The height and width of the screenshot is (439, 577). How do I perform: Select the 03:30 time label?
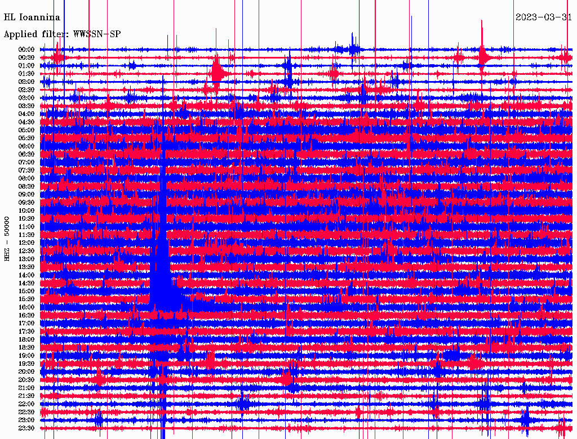pos(26,106)
